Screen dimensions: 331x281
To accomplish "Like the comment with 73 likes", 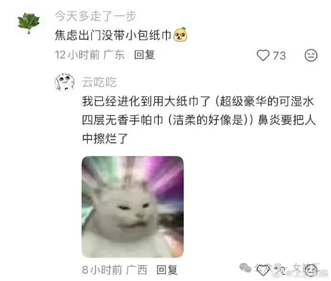I will coord(263,56).
